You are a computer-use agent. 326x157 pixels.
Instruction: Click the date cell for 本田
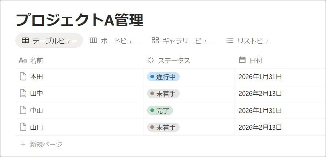(x=260, y=77)
